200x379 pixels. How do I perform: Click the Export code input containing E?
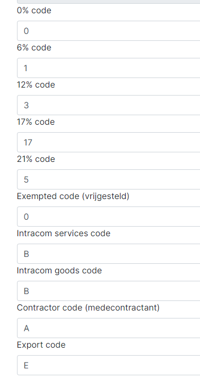[108, 365]
